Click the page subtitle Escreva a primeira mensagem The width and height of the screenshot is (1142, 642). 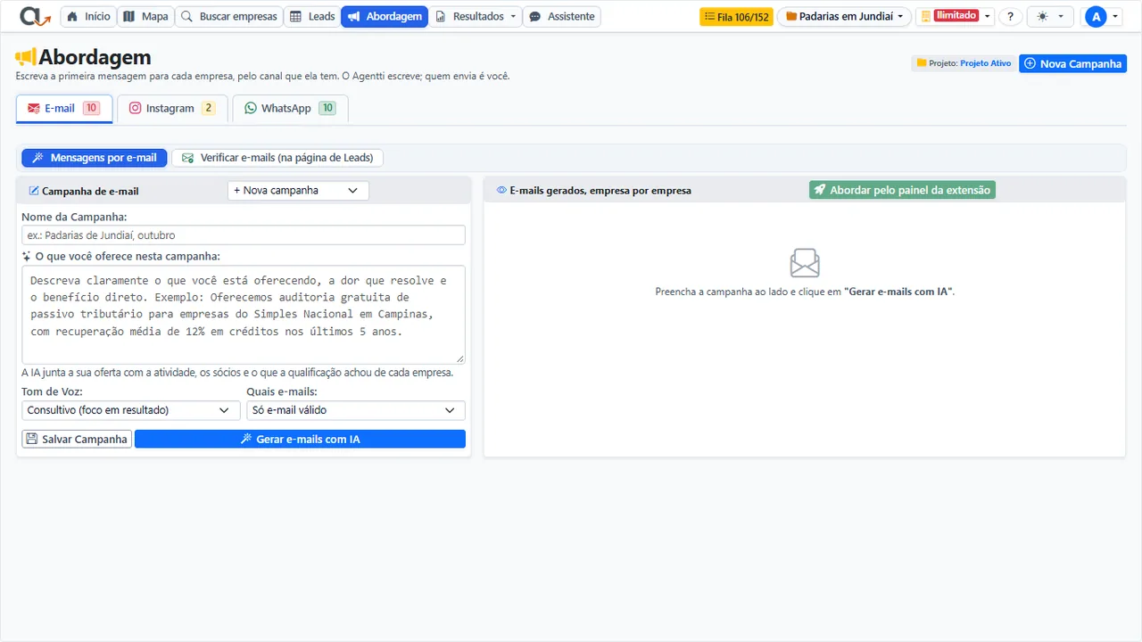click(x=262, y=77)
